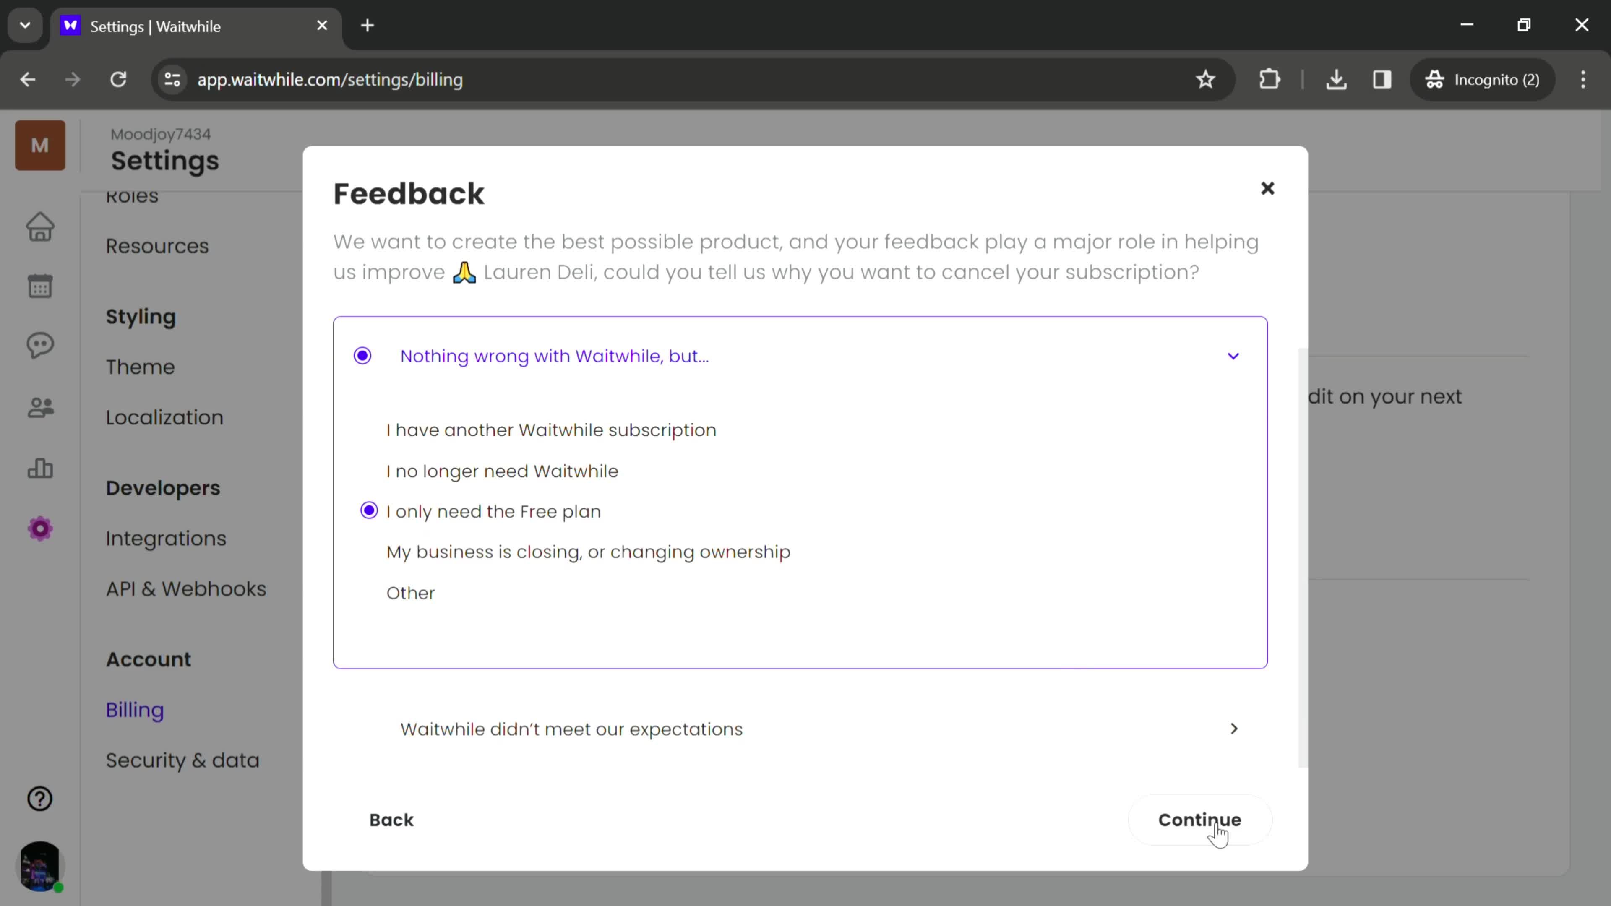Open the messages chat icon in sidebar
The image size is (1611, 906).
tap(40, 345)
